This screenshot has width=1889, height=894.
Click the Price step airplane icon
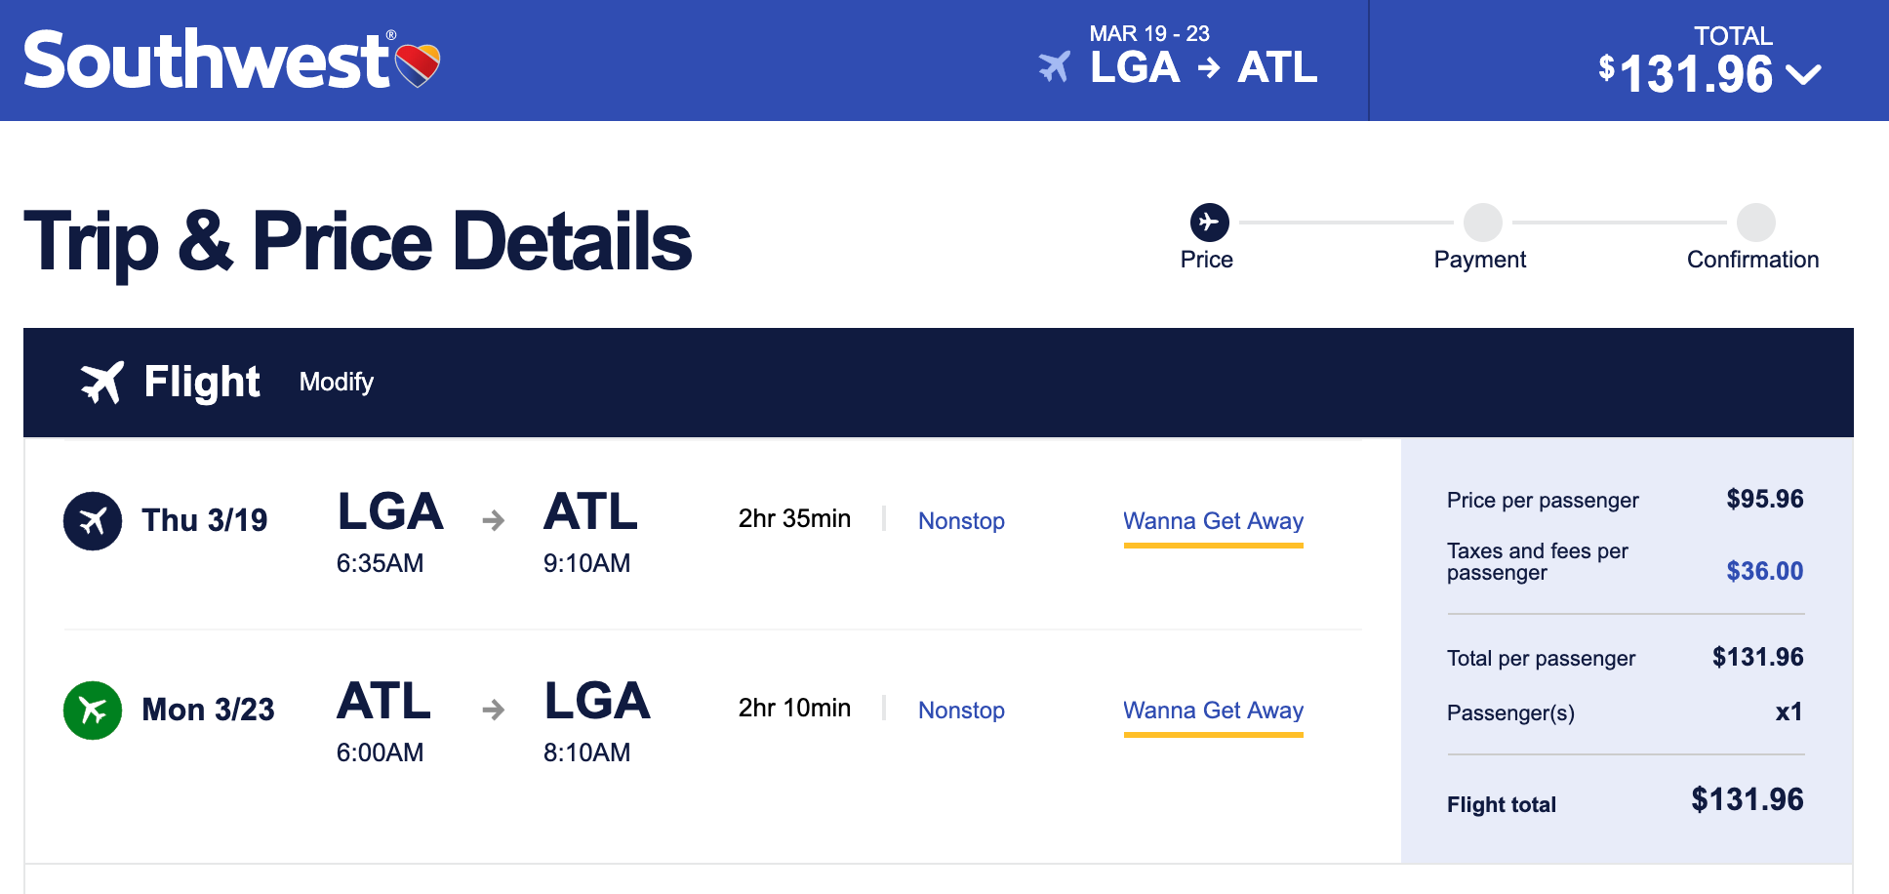coord(1209,223)
